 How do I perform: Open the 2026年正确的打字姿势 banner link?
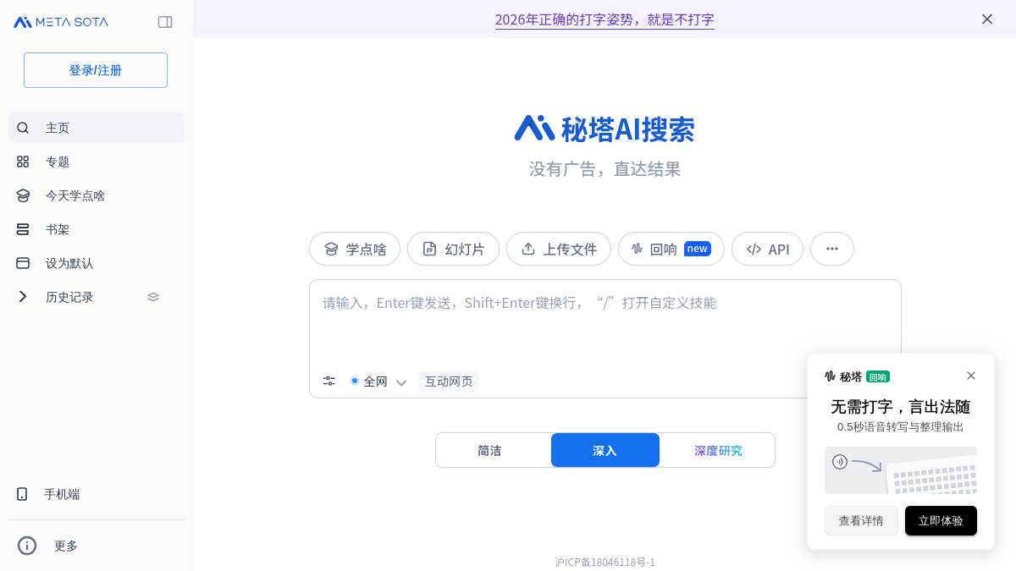(605, 19)
